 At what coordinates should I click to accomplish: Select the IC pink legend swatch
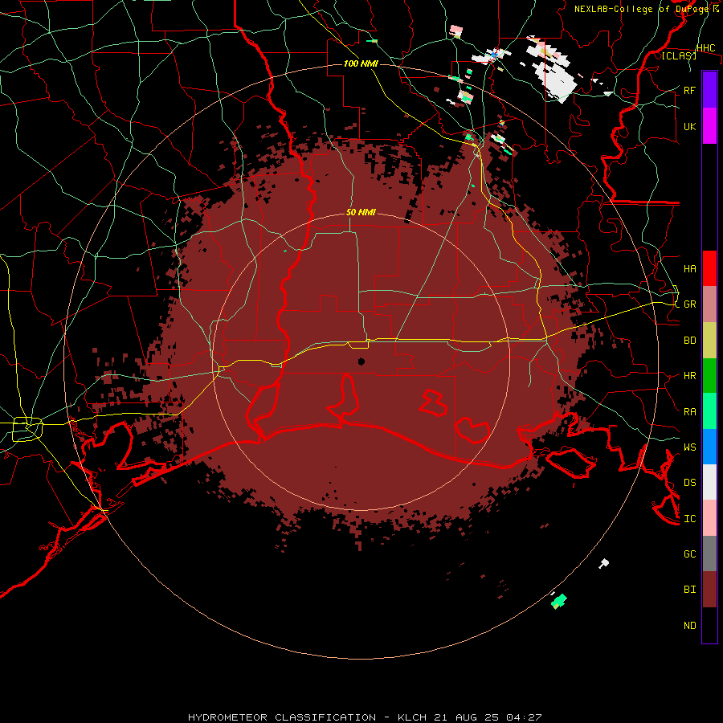pos(709,518)
